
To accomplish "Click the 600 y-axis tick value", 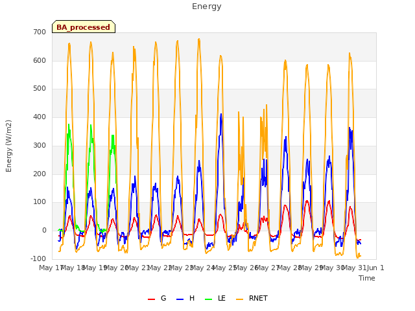I will [40, 60].
